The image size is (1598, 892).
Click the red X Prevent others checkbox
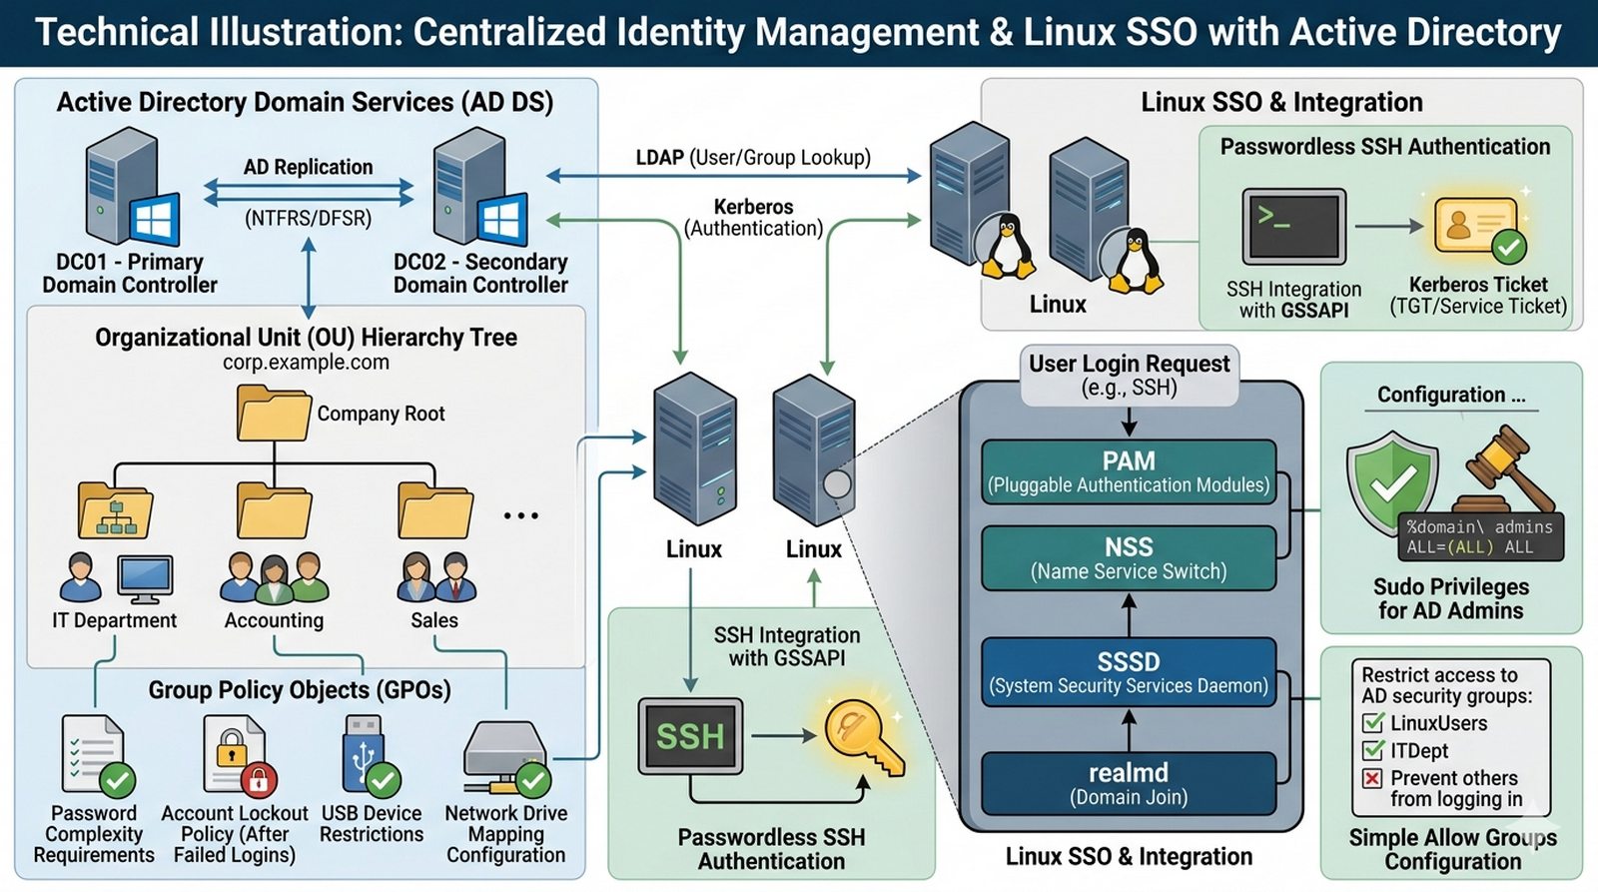coord(1373,778)
